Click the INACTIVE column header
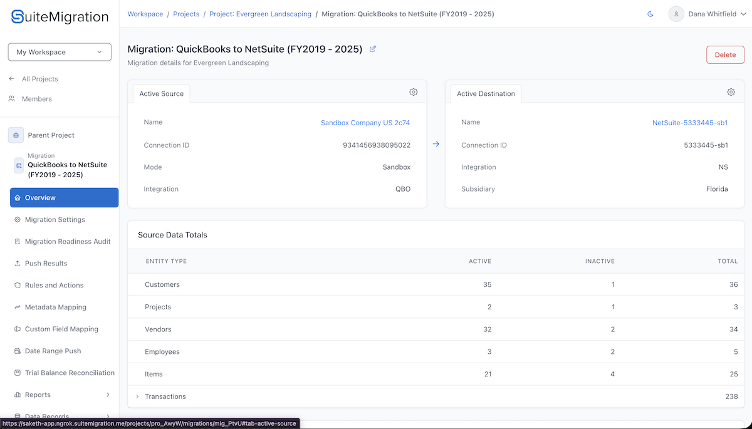The image size is (752, 429). pos(600,261)
